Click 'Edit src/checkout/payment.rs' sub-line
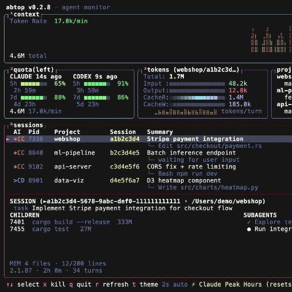Screen dimensions: 292x292 tap(210, 146)
